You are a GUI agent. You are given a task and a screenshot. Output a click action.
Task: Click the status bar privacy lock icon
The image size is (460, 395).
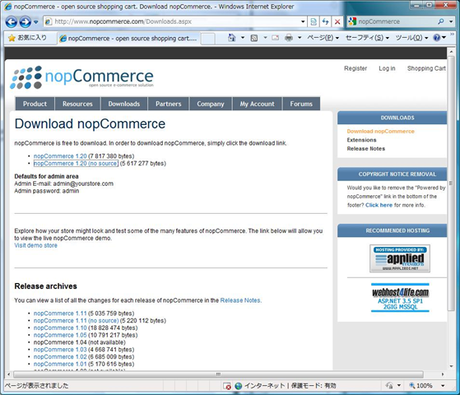(390, 386)
